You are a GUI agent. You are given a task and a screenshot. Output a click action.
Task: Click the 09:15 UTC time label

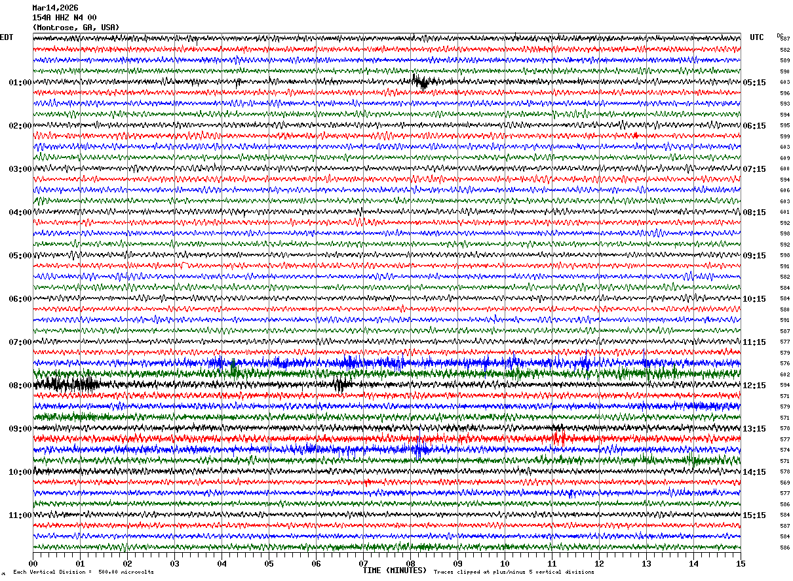pyautogui.click(x=754, y=256)
